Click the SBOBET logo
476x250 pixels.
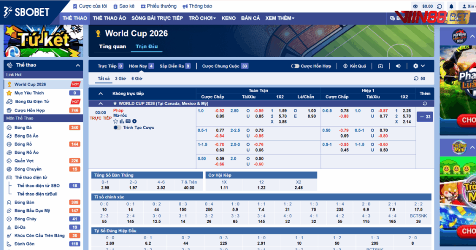coord(26,12)
